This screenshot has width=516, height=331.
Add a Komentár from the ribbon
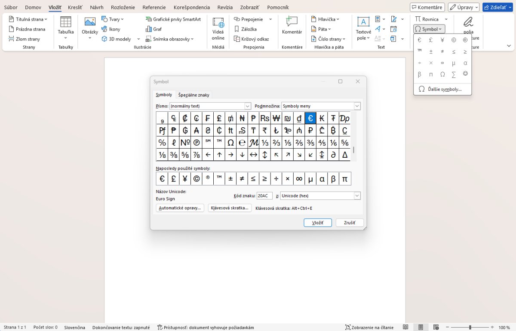coord(292,25)
